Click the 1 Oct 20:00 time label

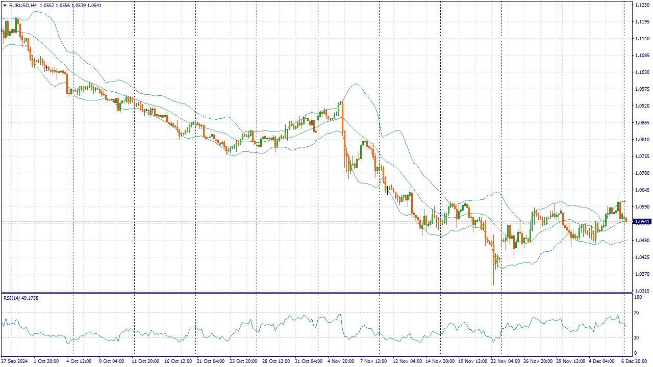click(x=46, y=361)
